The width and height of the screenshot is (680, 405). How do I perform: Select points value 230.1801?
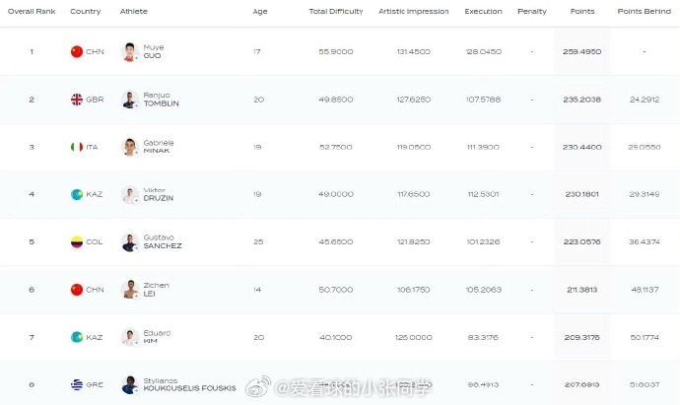(x=582, y=194)
